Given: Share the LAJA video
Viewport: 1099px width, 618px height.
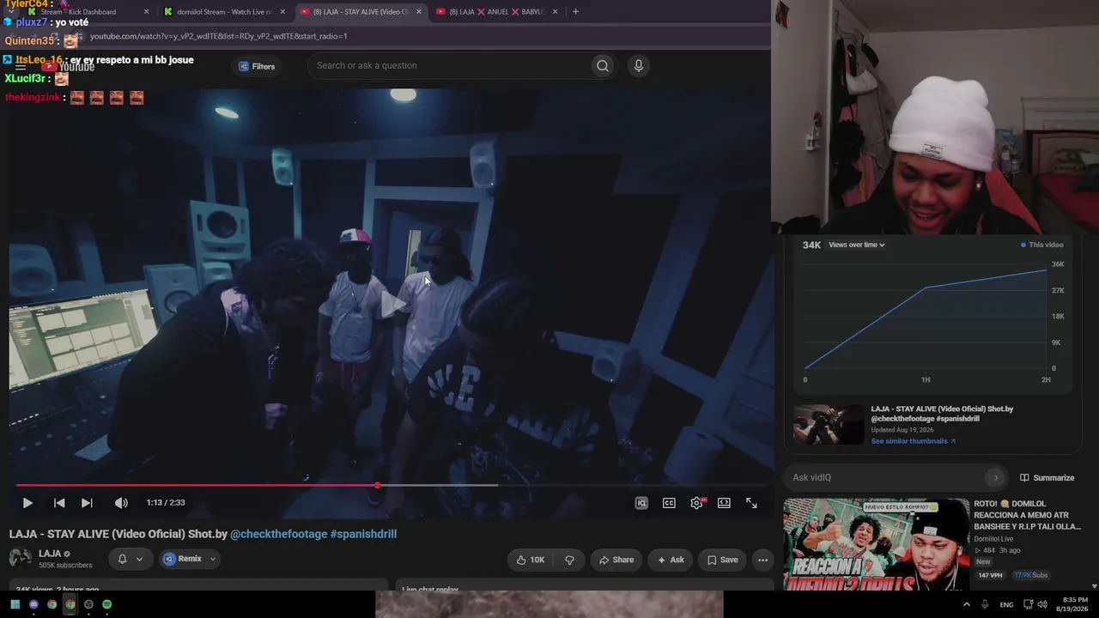Looking at the screenshot, I should tap(616, 560).
